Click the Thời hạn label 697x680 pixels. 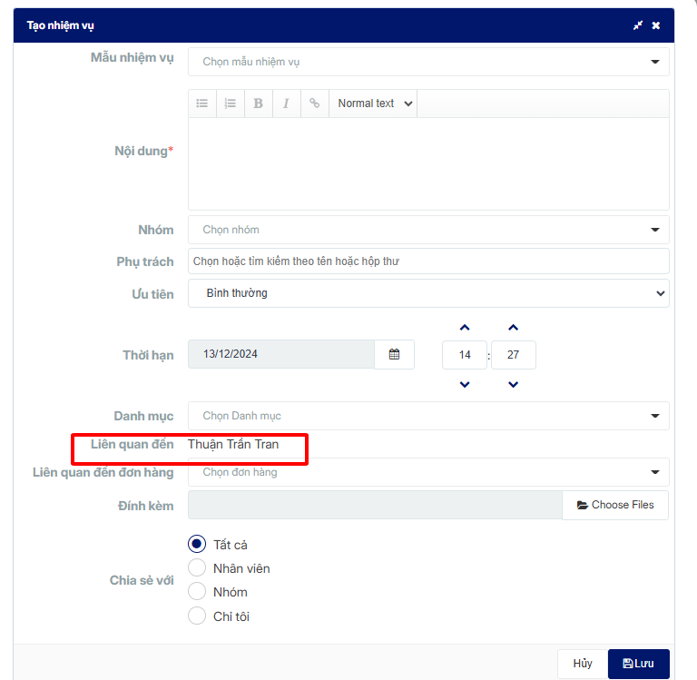click(148, 355)
